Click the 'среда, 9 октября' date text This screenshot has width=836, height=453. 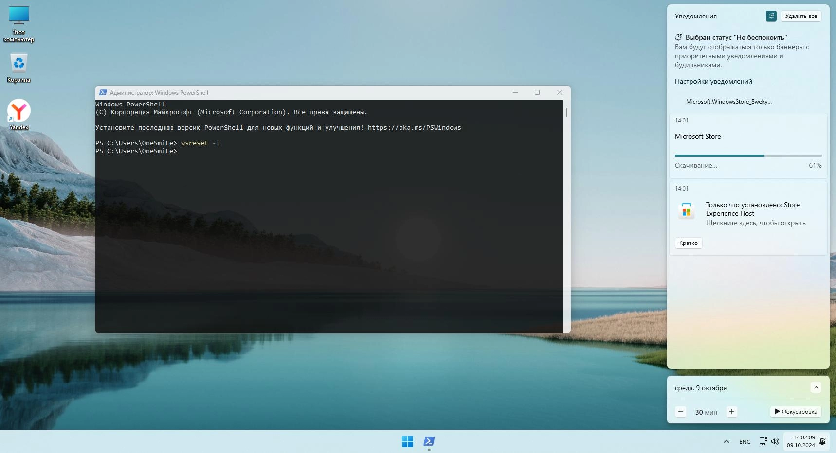701,388
